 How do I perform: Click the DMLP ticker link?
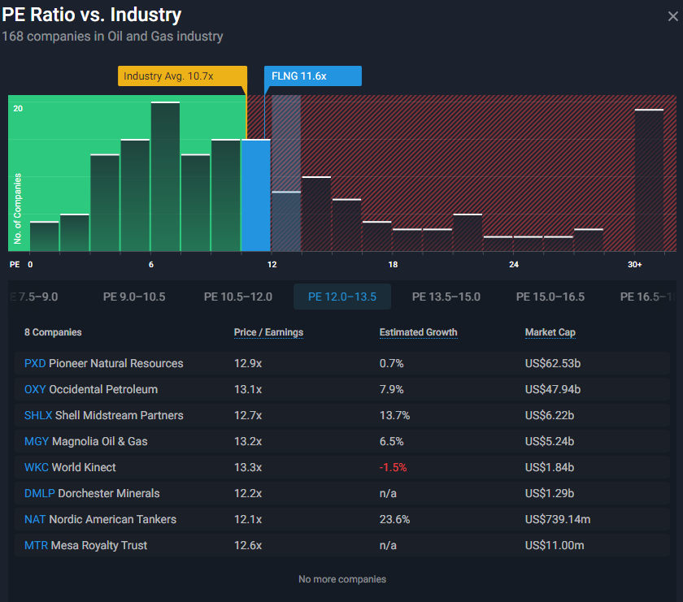point(40,493)
